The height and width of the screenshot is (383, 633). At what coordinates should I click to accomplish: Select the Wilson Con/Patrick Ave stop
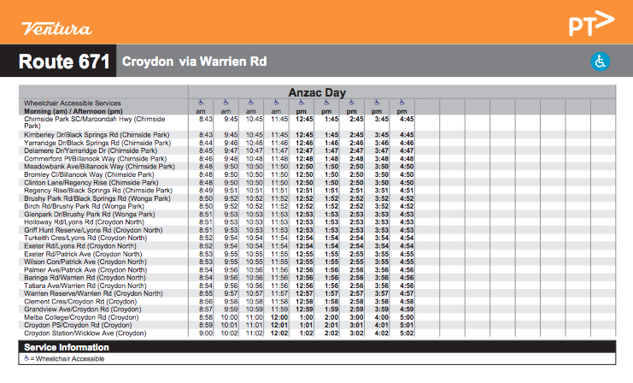click(85, 262)
